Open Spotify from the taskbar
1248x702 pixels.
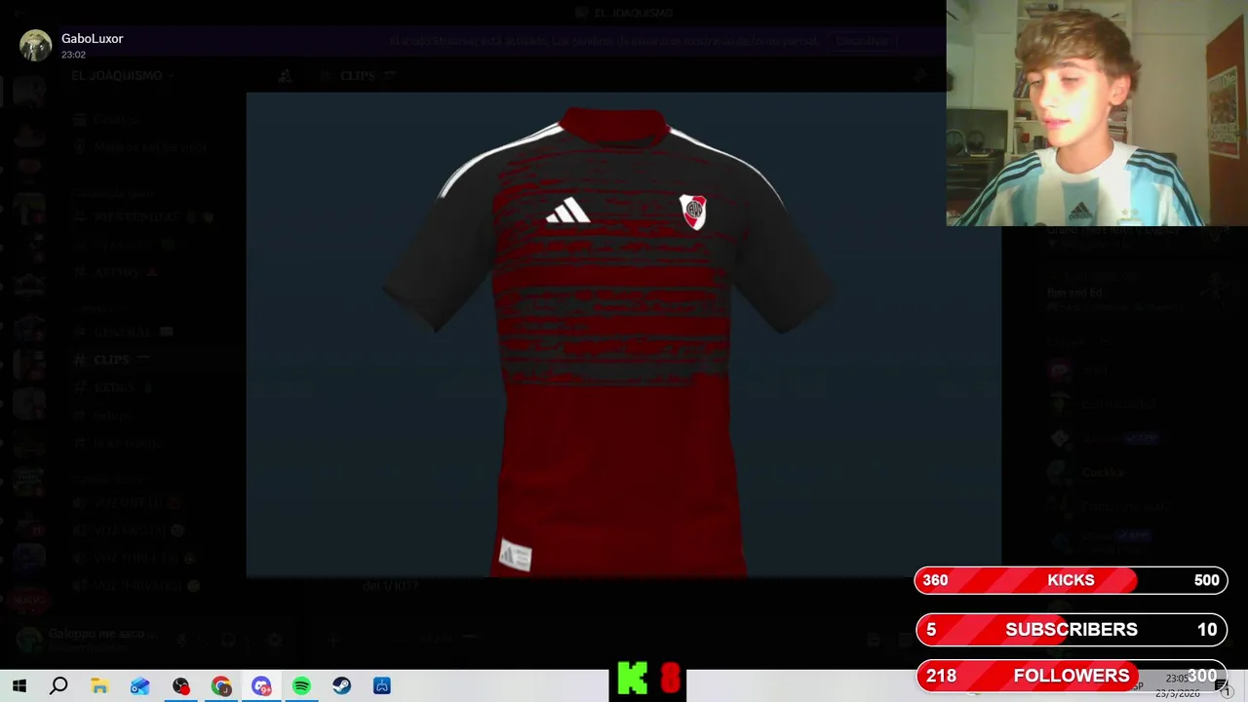(301, 686)
